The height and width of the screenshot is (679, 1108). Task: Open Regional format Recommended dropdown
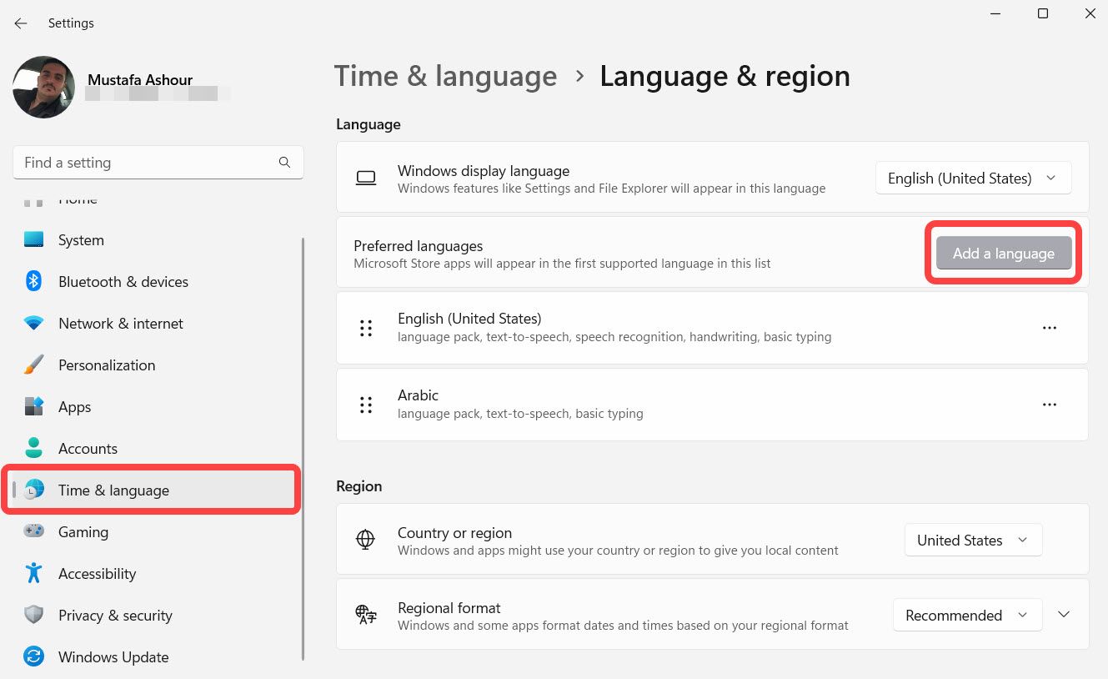click(967, 616)
